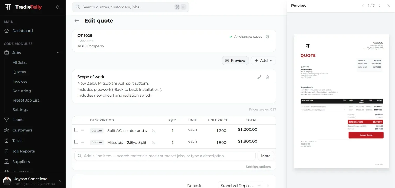Go back using the arrow beside Edit quote
395x188 pixels.
point(77,21)
